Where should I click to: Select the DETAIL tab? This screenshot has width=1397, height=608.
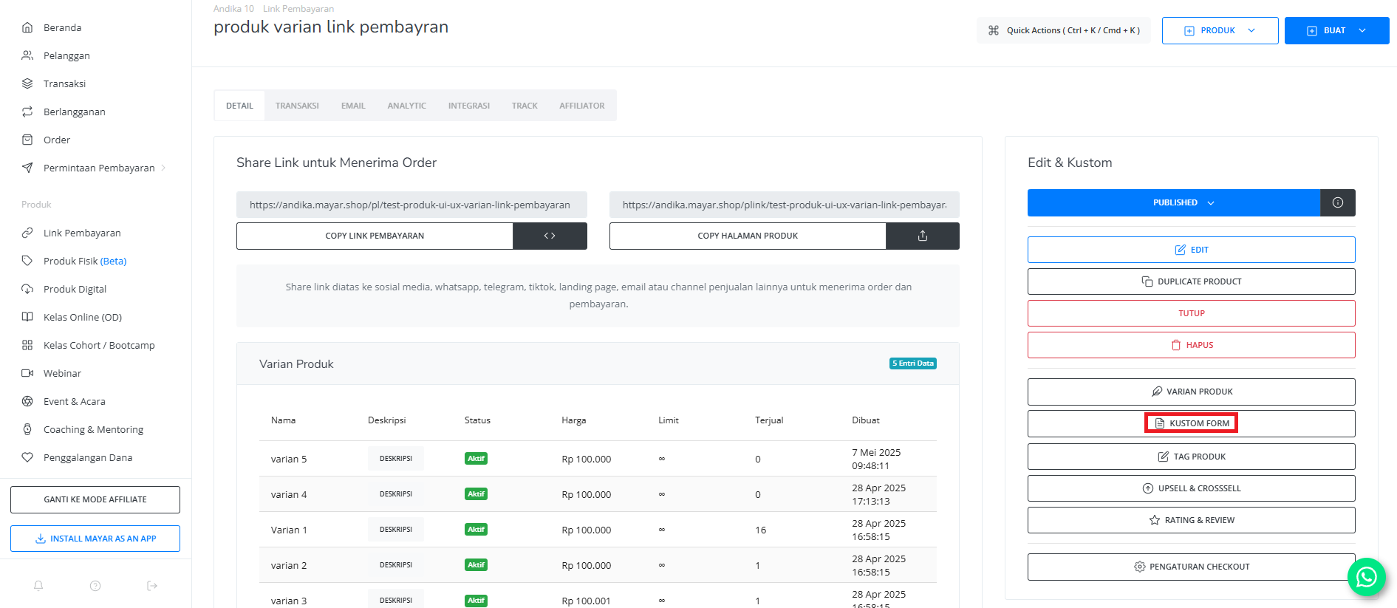[x=239, y=106]
